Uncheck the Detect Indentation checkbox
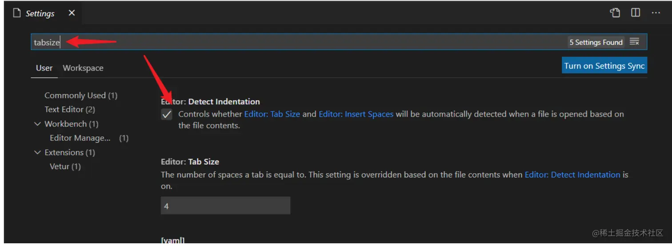 click(167, 115)
